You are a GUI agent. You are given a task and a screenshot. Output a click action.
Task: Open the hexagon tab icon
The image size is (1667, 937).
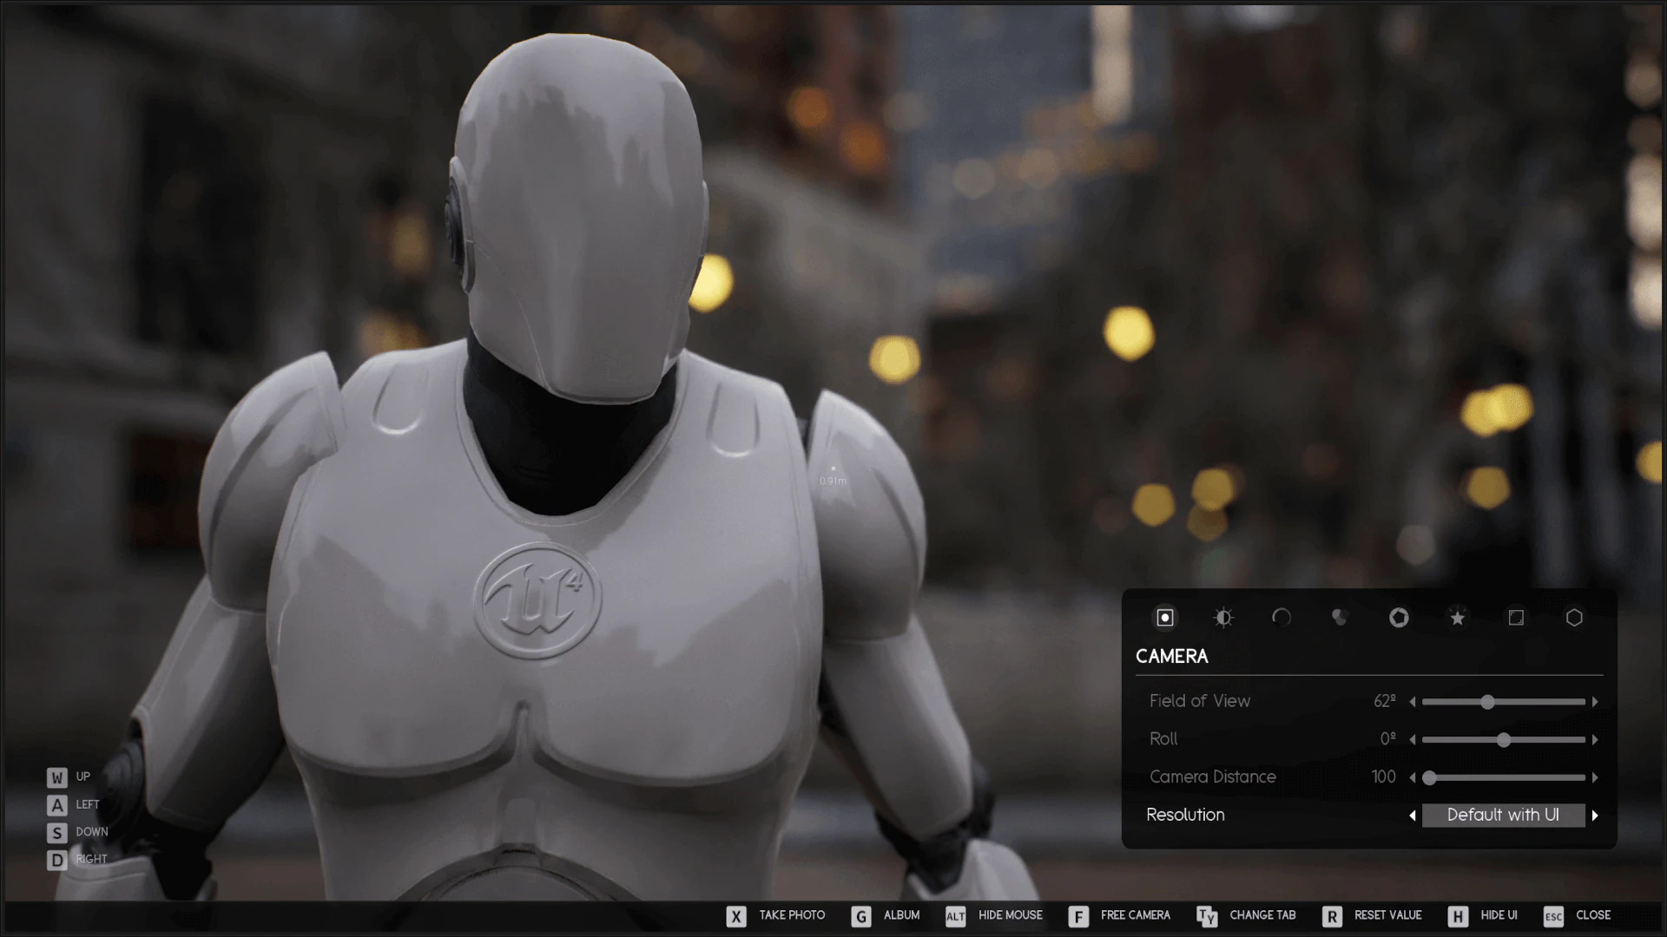pos(1574,618)
